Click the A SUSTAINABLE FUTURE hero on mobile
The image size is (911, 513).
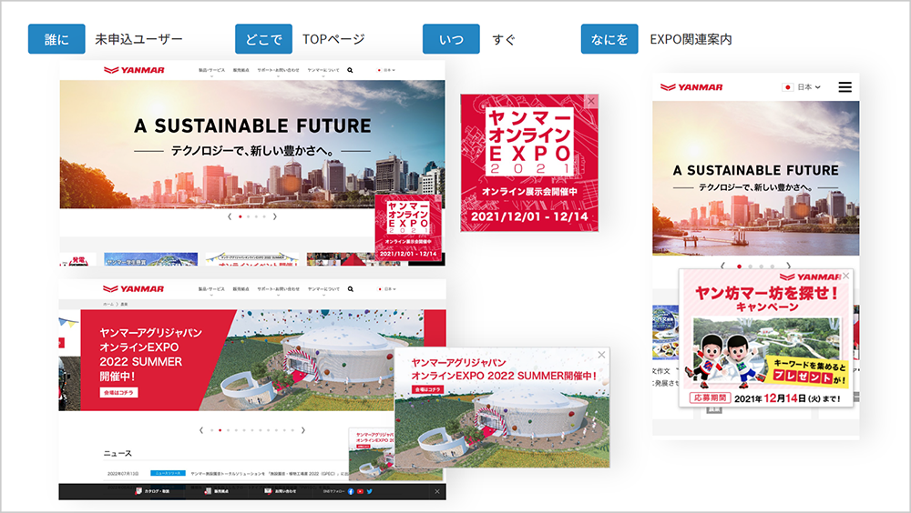pyautogui.click(x=756, y=178)
